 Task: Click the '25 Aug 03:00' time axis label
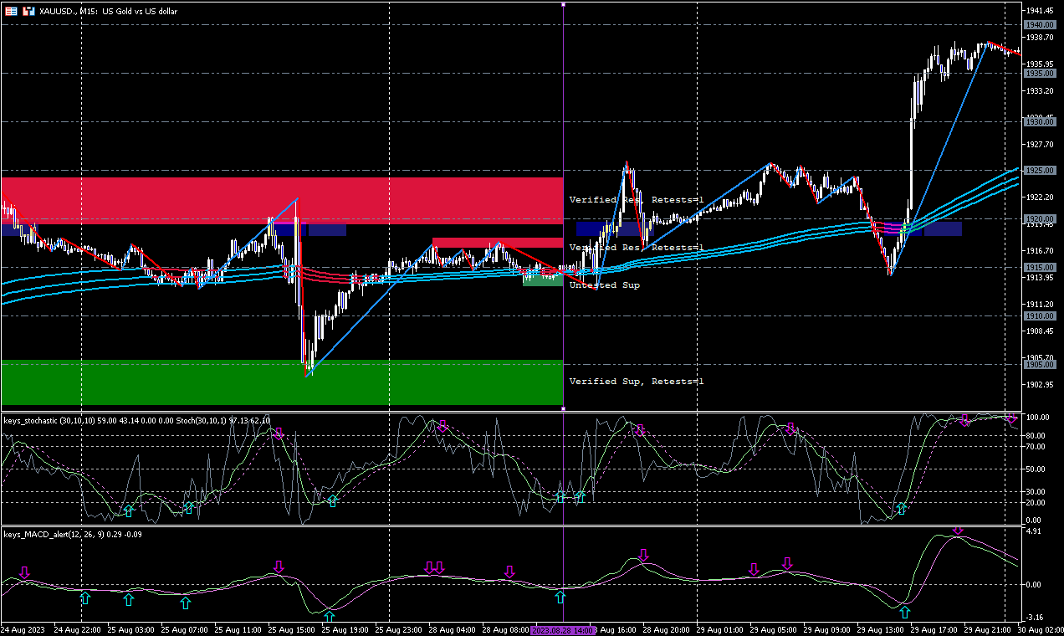click(x=131, y=628)
